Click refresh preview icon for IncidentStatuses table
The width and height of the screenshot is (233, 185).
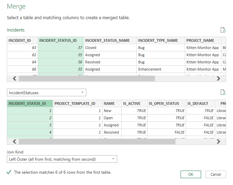[x=223, y=92]
